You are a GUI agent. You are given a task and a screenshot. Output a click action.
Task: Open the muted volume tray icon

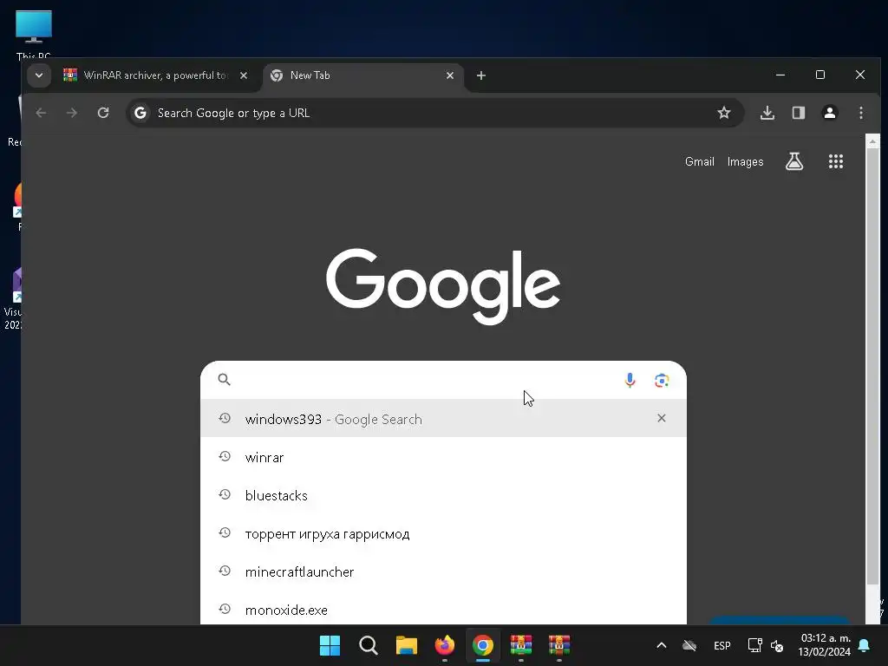click(x=777, y=645)
